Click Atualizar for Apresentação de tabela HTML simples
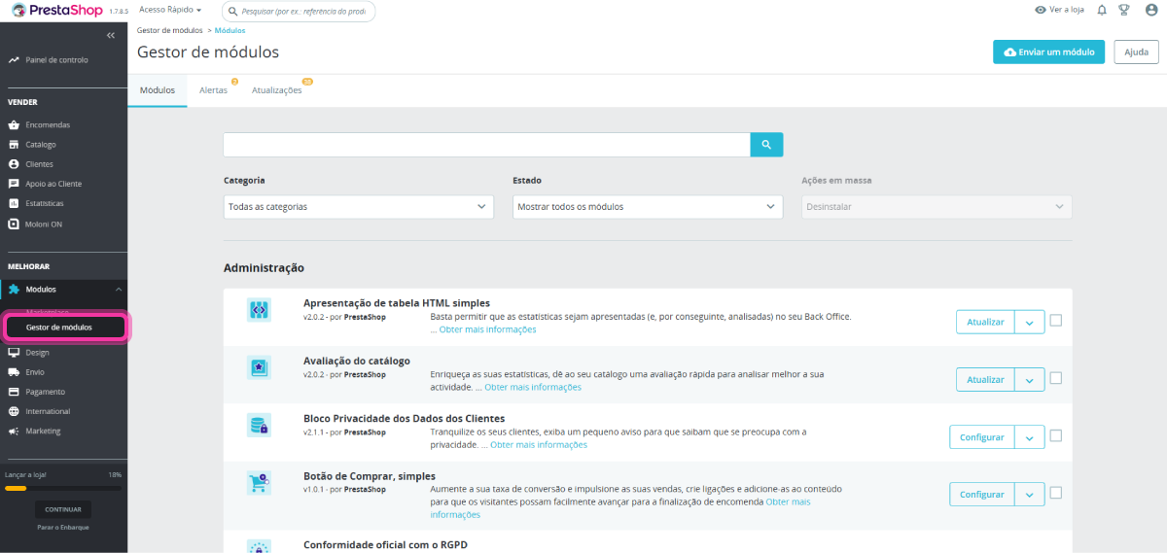 pos(985,322)
